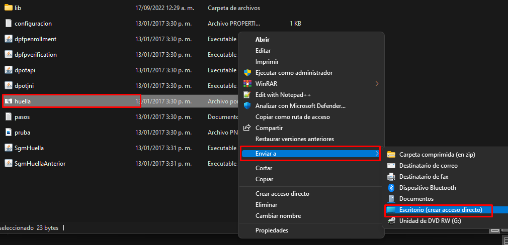The image size is (508, 245).
Task: Click the Documentos icon in submenu
Action: (391, 198)
